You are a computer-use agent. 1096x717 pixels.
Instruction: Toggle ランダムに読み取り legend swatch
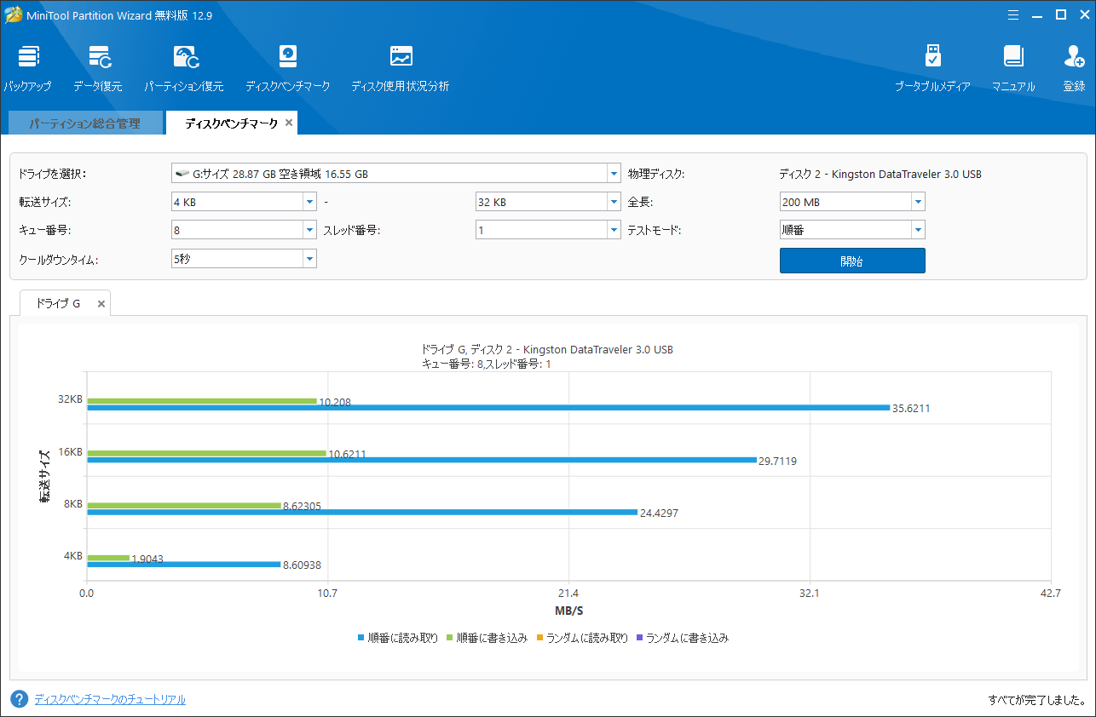pyautogui.click(x=540, y=638)
